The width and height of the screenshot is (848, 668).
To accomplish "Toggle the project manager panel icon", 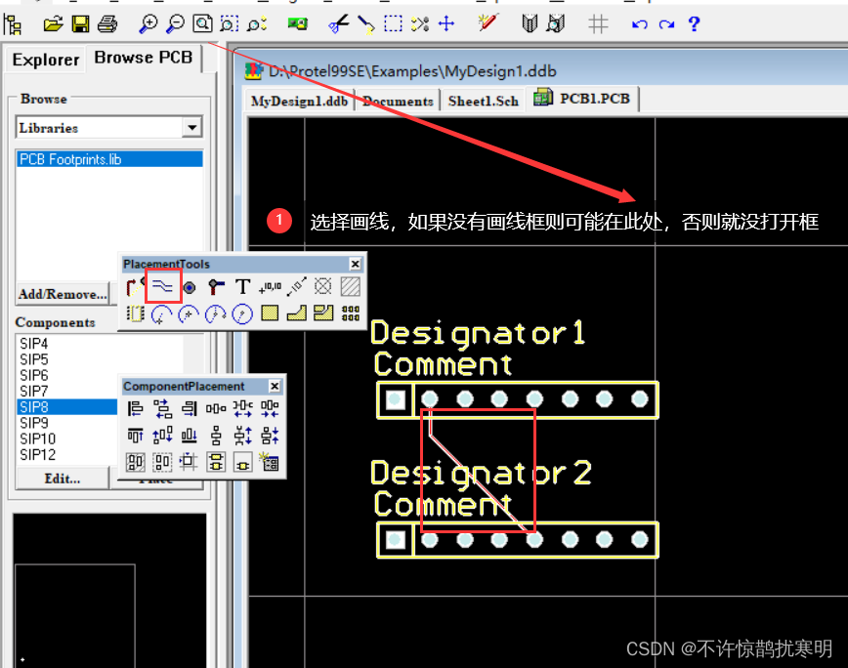I will point(13,24).
